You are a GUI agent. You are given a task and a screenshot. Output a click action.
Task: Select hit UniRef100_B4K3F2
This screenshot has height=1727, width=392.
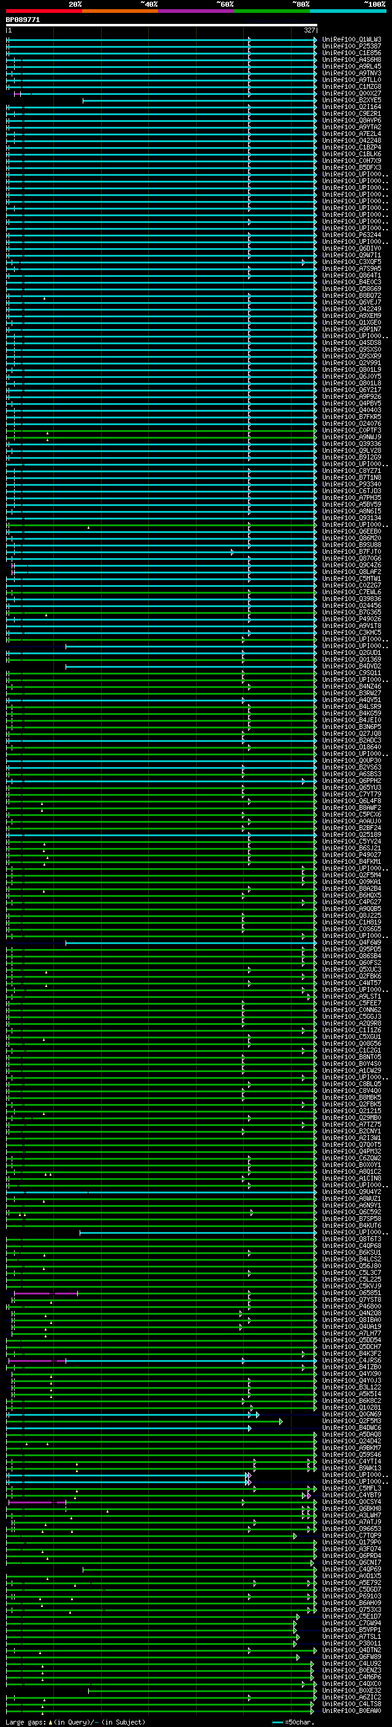pos(351,1353)
